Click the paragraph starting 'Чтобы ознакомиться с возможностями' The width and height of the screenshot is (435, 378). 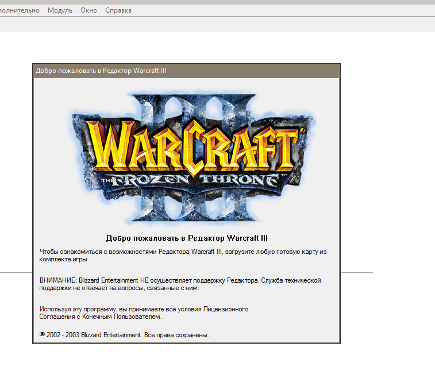(183, 256)
